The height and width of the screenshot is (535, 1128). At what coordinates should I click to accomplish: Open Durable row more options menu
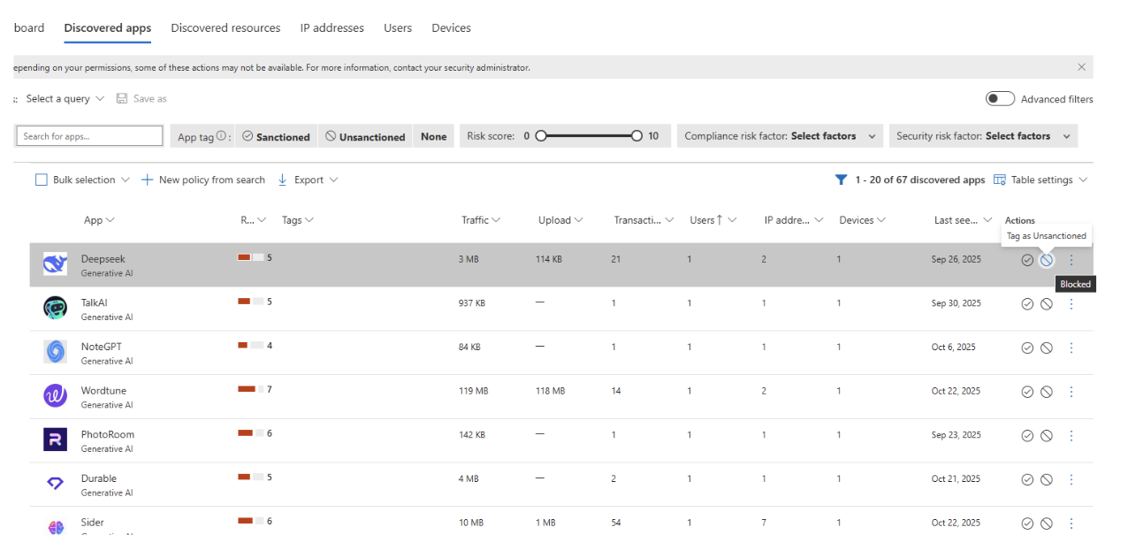(x=1071, y=479)
